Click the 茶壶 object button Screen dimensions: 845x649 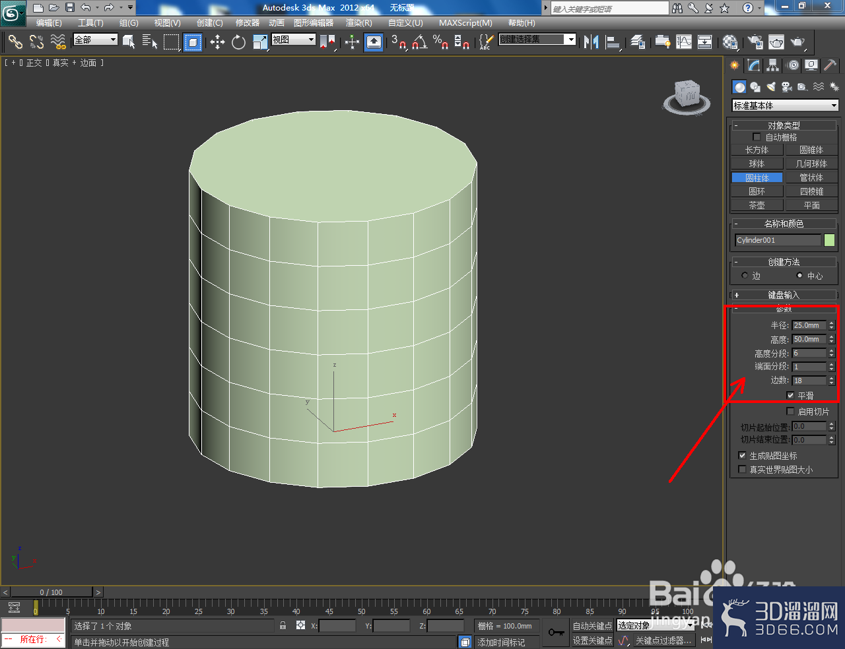coord(757,205)
